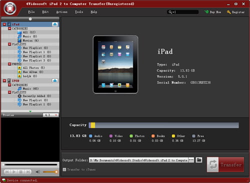Image resolution: width=250 pixels, height=183 pixels.
Task: Click the New Playlist 1 icon under iPad
Action: tap(19, 52)
